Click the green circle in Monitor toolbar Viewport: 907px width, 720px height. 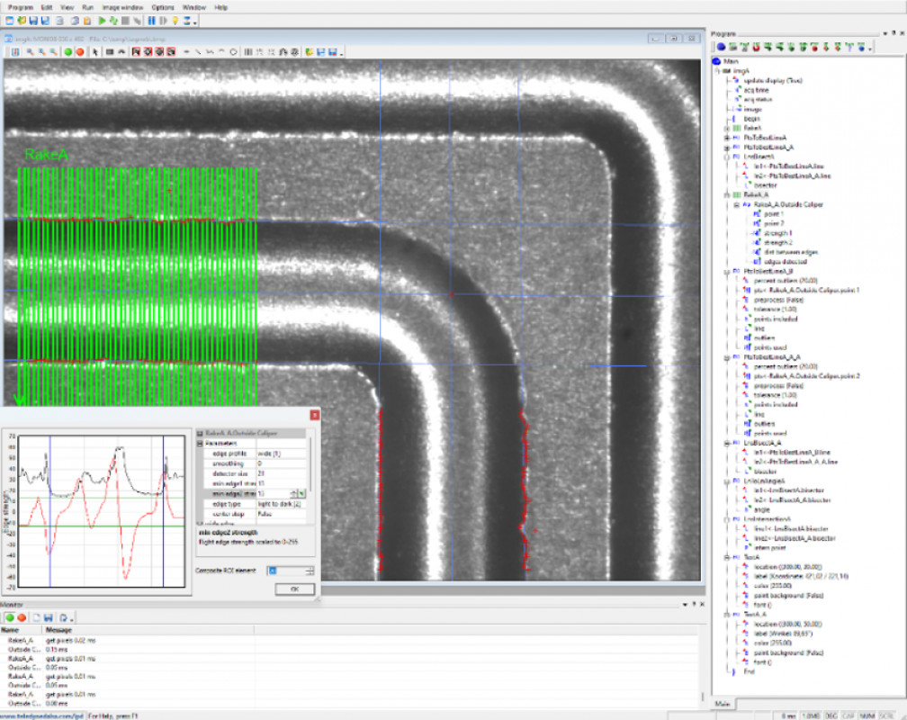pyautogui.click(x=10, y=617)
